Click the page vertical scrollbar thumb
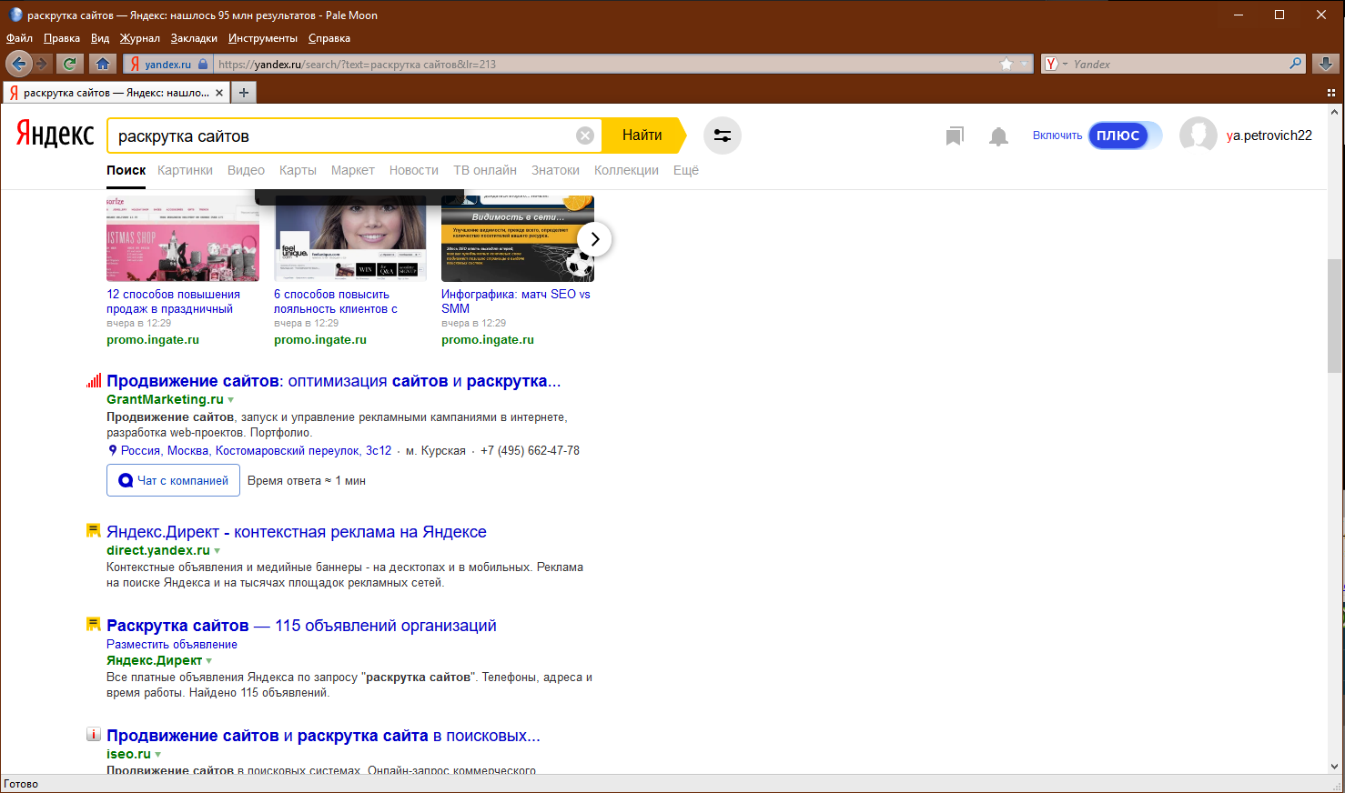The width and height of the screenshot is (1345, 793). pyautogui.click(x=1335, y=316)
